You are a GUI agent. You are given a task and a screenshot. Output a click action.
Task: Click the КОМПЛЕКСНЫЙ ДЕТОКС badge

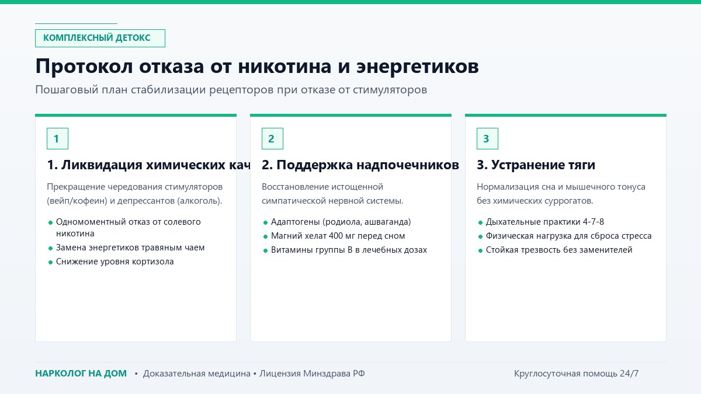pyautogui.click(x=100, y=38)
